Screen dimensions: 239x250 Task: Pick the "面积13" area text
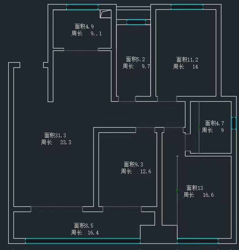coord(195,188)
